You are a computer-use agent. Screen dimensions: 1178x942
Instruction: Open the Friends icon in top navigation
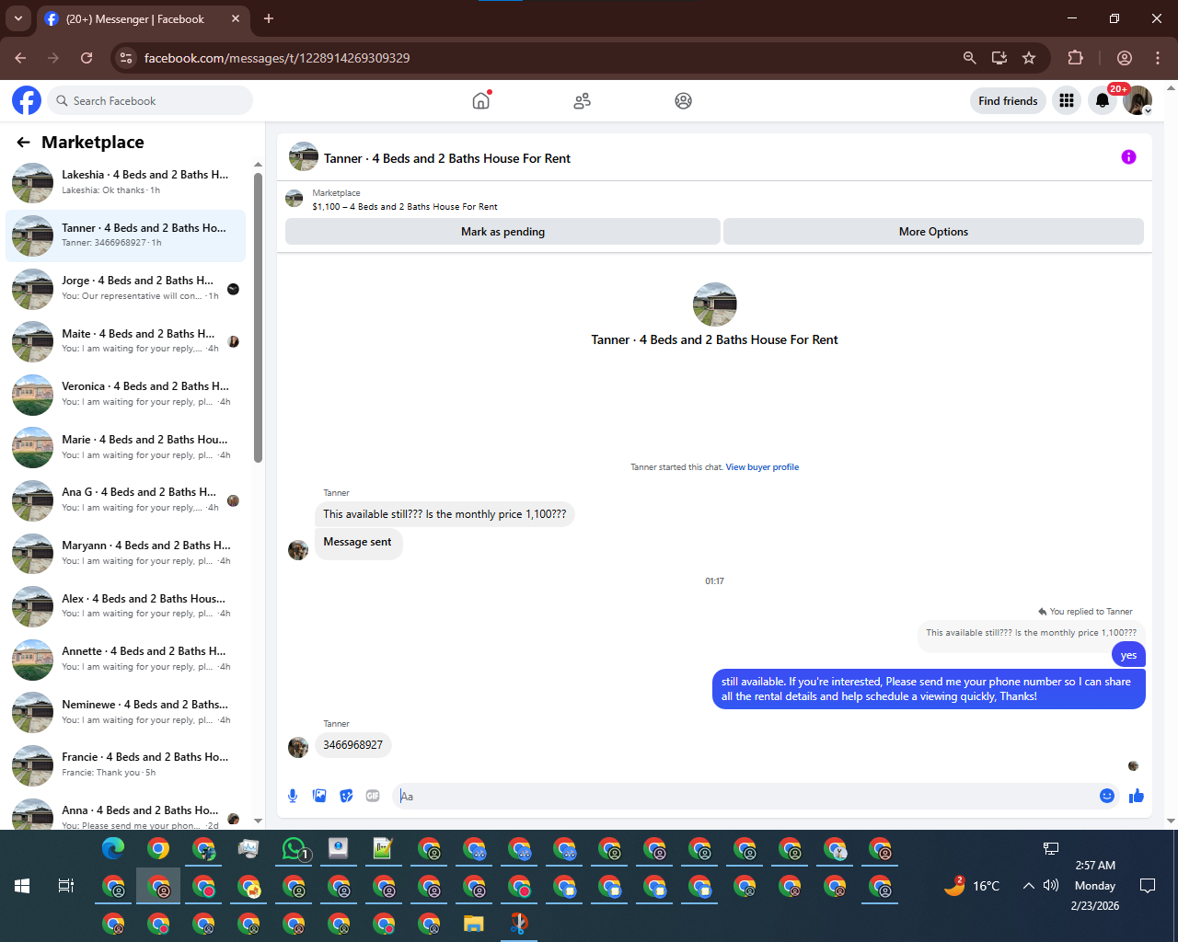[582, 101]
